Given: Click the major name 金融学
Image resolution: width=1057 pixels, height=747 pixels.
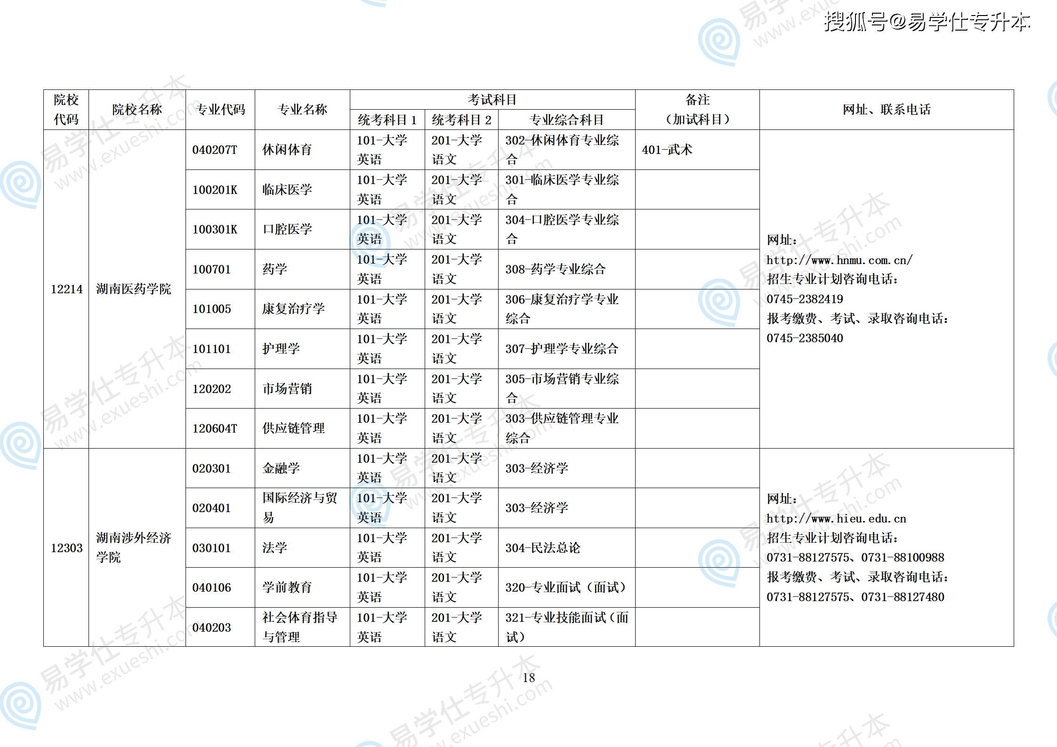Looking at the screenshot, I should 281,468.
